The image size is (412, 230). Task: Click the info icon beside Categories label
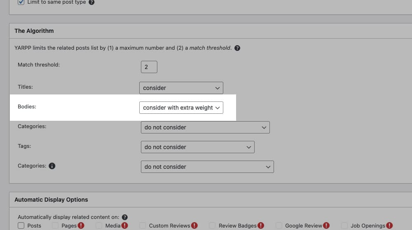tap(52, 166)
